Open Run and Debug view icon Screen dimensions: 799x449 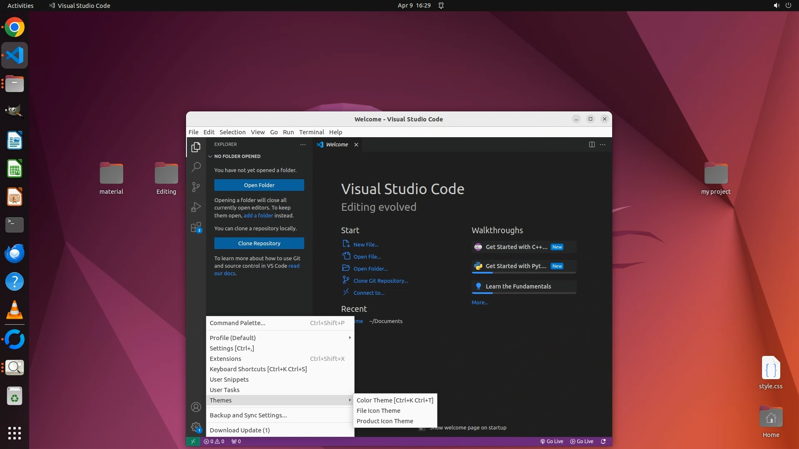pos(196,207)
